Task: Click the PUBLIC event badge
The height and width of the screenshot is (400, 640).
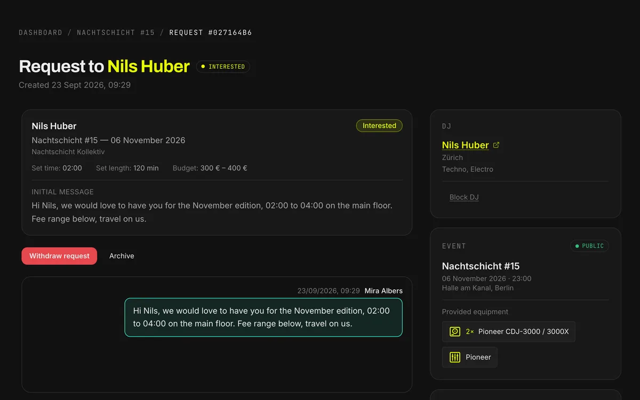Action: 589,246
